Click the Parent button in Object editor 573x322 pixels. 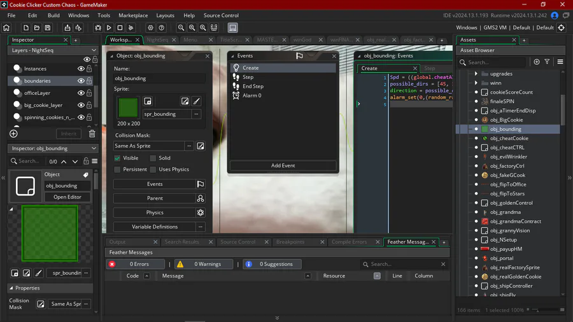click(155, 199)
